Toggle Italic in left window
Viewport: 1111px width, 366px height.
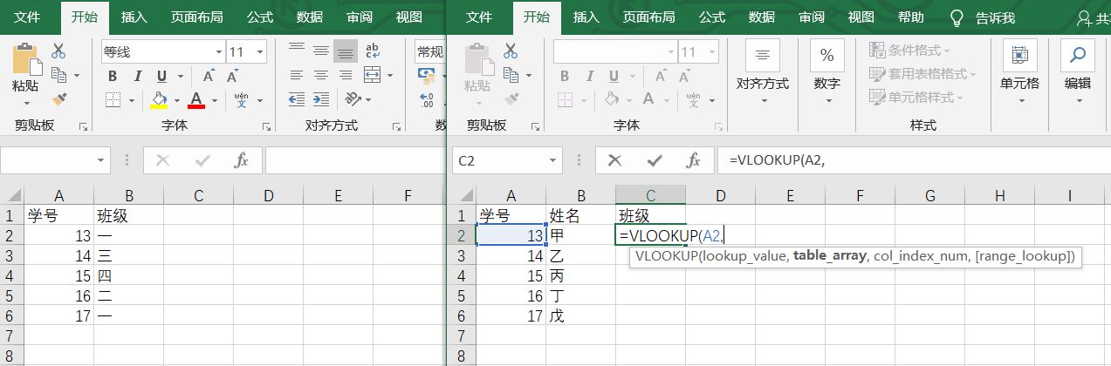point(137,76)
